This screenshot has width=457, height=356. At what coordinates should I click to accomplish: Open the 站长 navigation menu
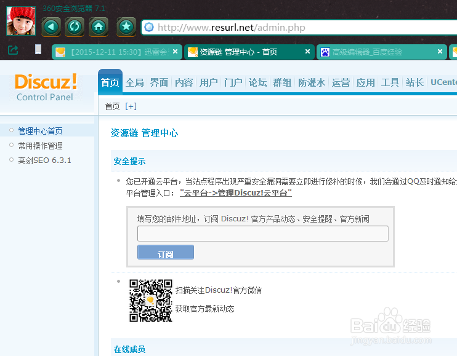415,82
